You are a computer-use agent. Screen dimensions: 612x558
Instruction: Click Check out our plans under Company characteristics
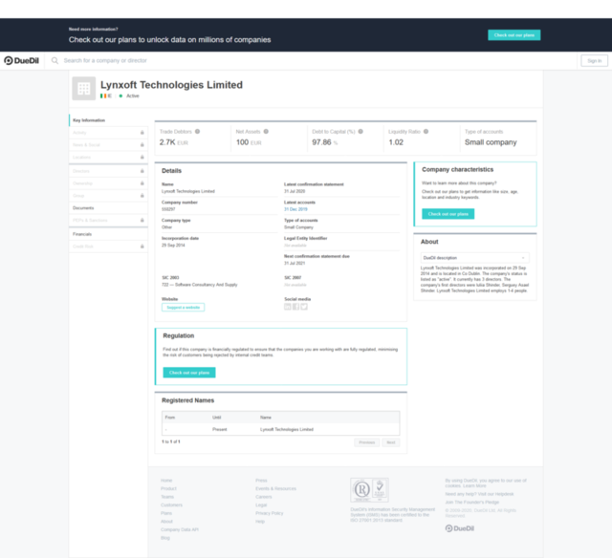[448, 214]
